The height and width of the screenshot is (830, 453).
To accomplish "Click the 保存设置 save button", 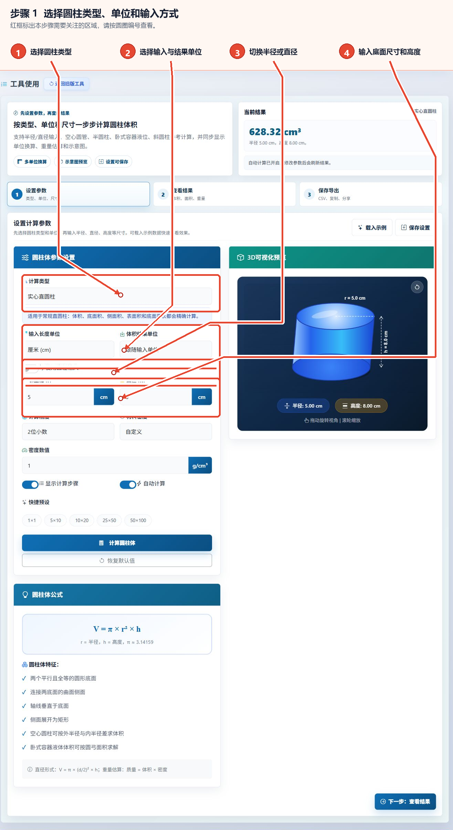I will pyautogui.click(x=415, y=228).
